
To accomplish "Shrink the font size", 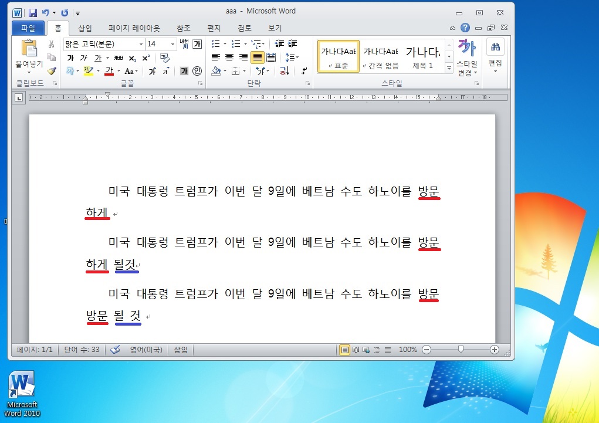I will 166,71.
